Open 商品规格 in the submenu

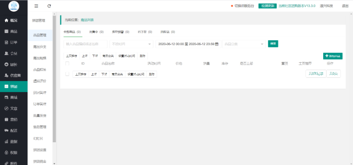[x=40, y=58]
